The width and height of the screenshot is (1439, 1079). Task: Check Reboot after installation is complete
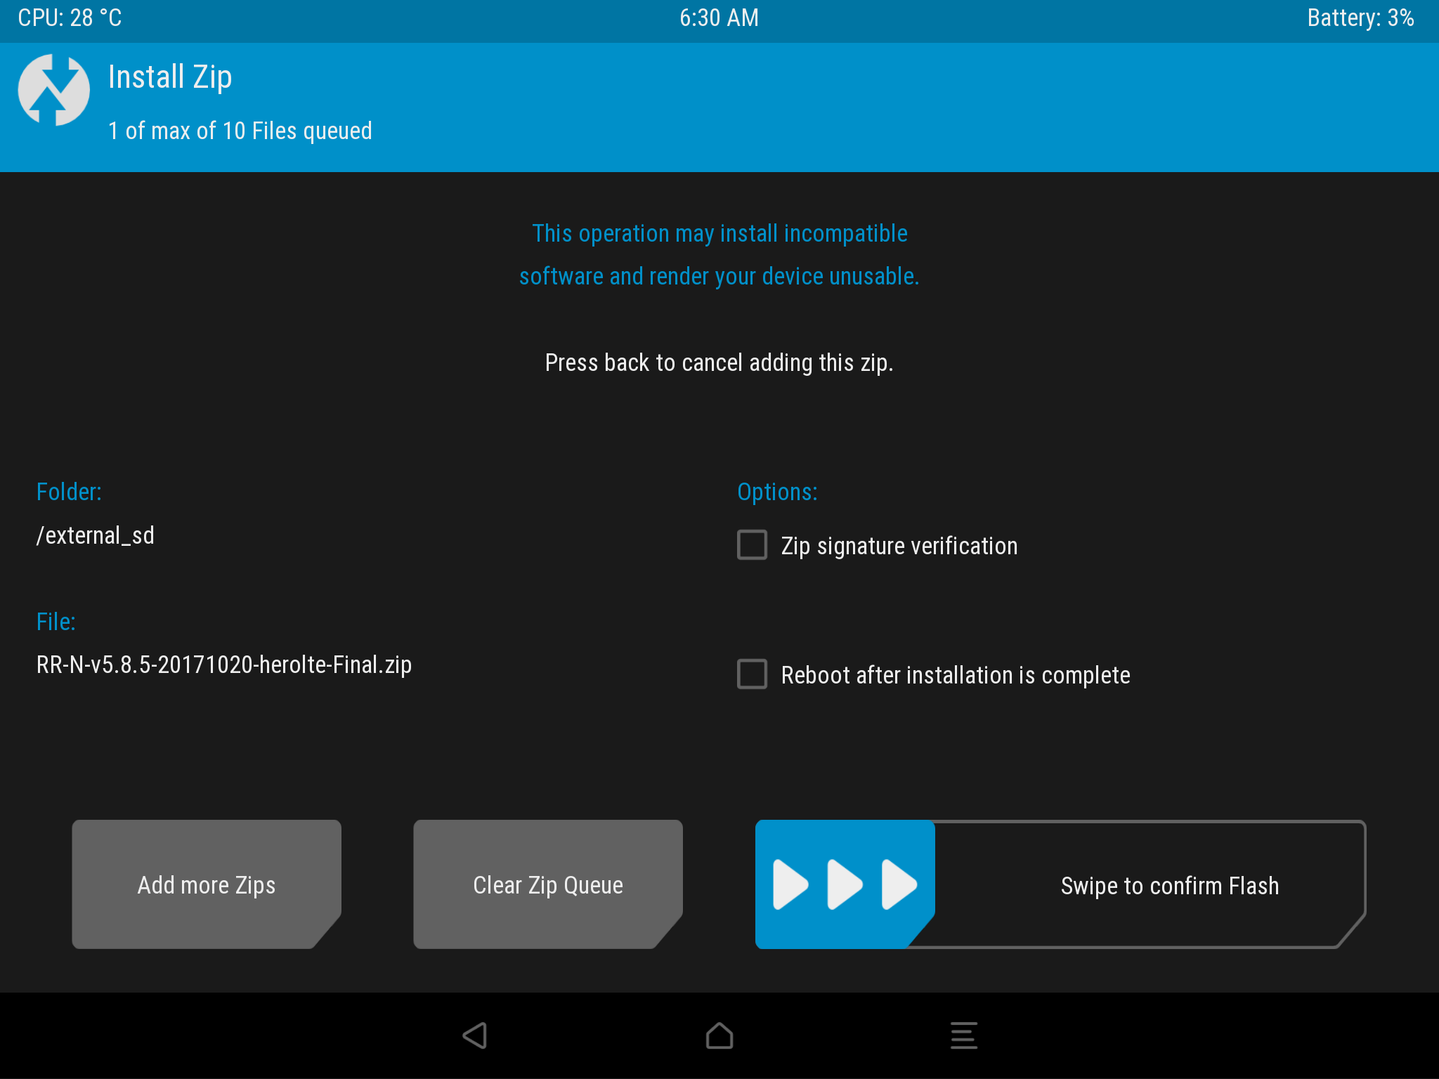click(752, 674)
